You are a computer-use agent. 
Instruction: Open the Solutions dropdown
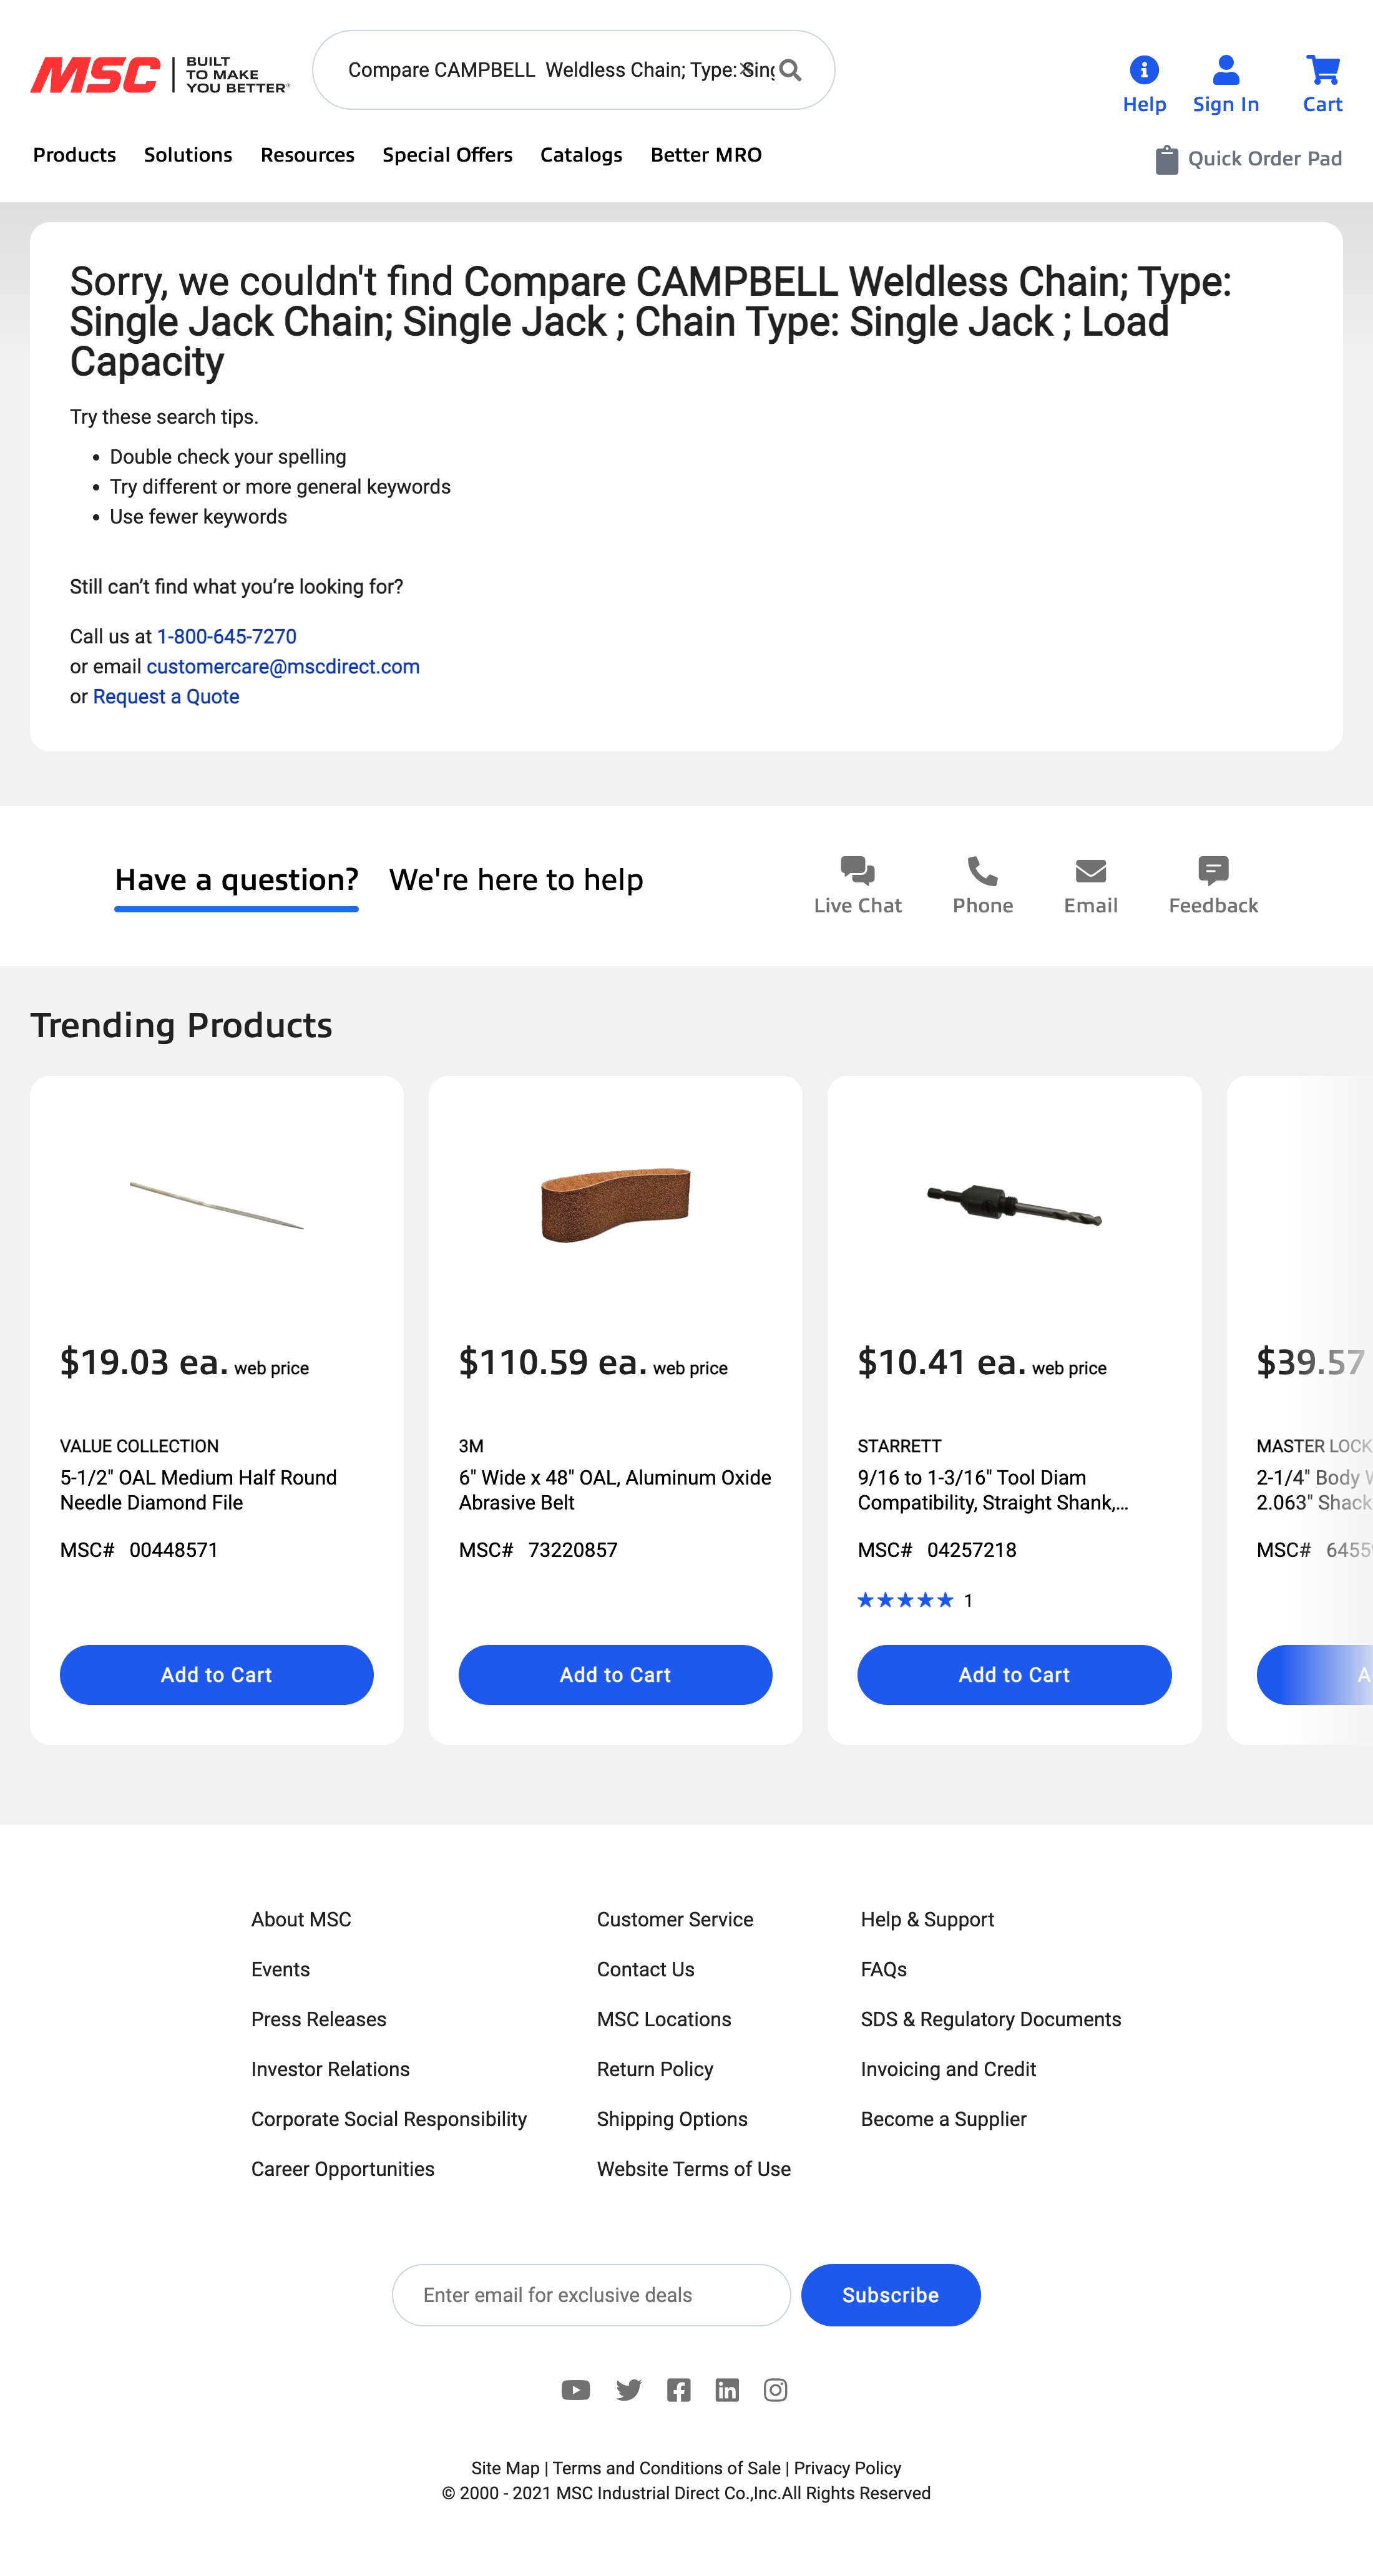[187, 155]
